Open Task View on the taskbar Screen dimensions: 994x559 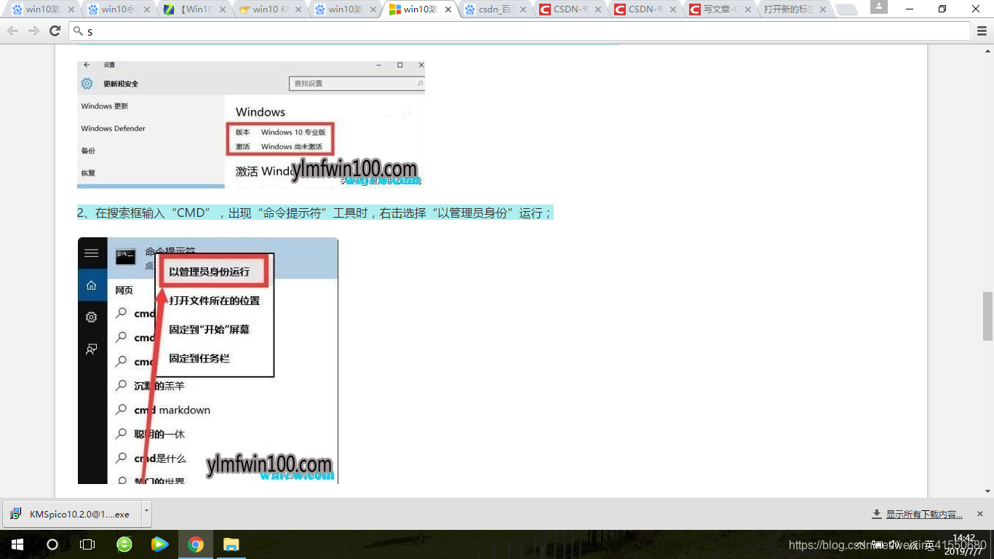coord(87,544)
